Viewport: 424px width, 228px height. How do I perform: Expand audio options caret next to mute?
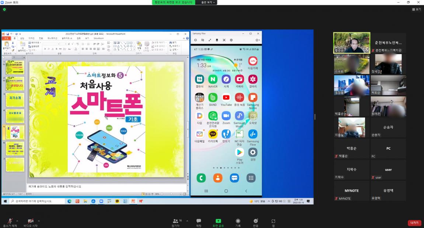17,221
